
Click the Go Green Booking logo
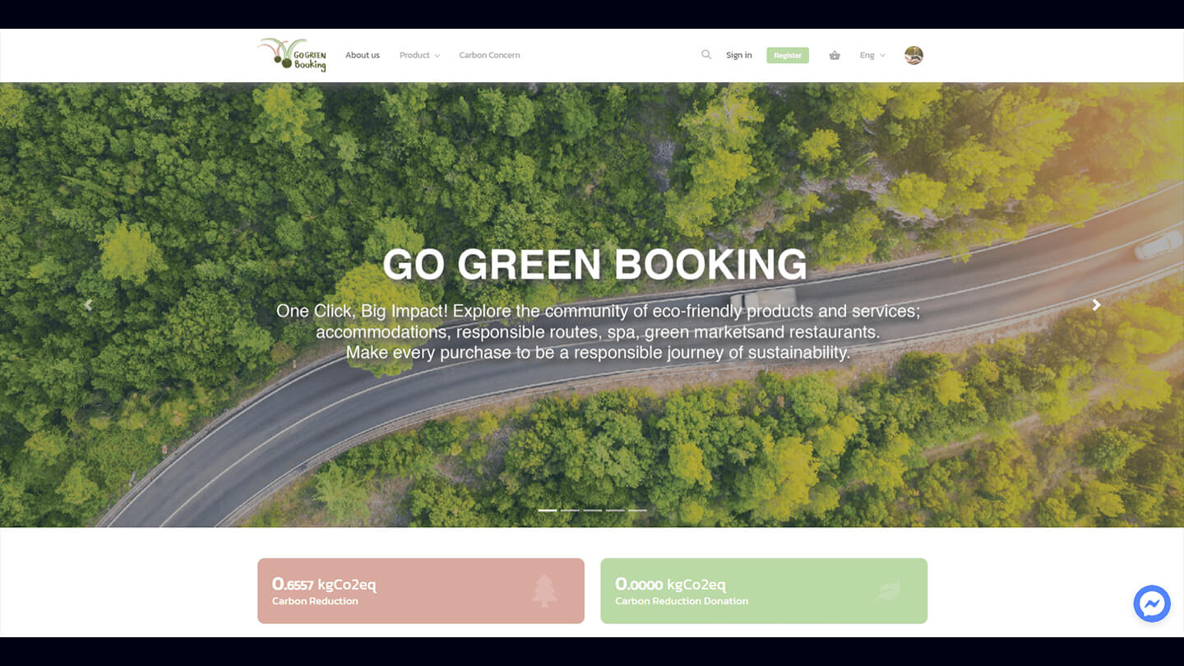coord(292,55)
